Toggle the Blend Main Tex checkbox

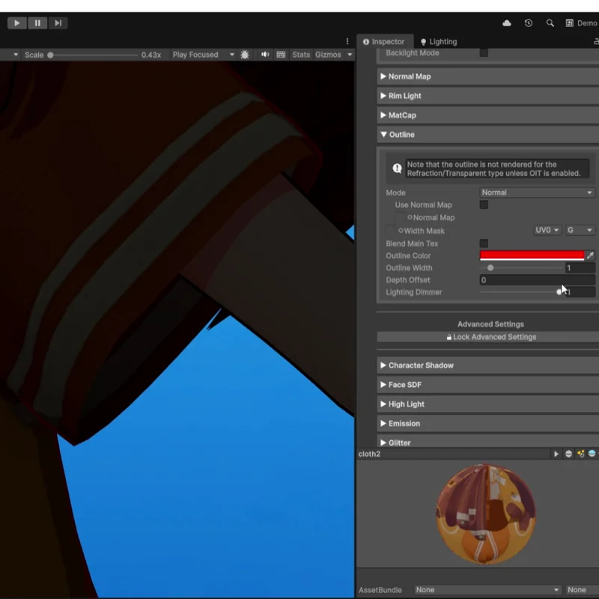pos(484,243)
